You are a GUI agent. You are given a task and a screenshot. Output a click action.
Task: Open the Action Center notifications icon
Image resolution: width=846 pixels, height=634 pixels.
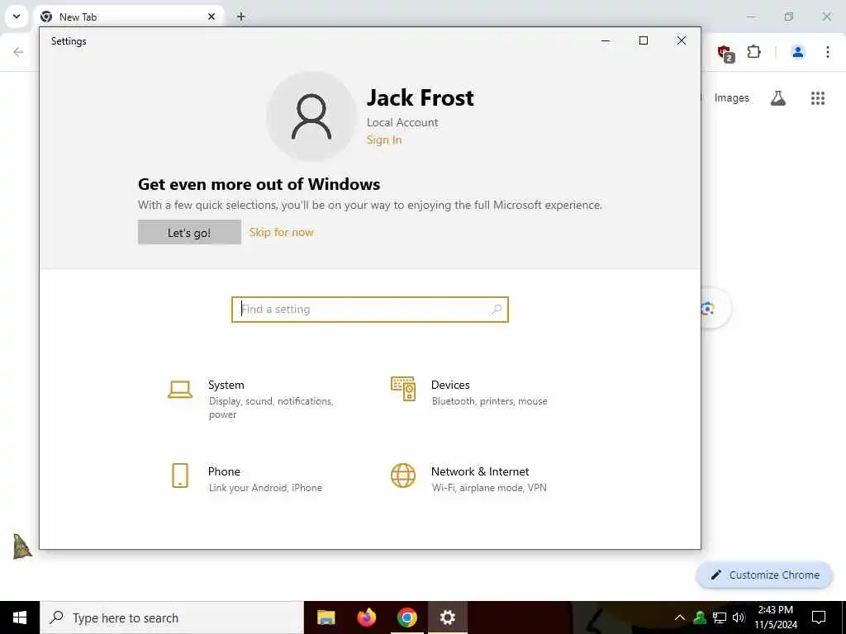[819, 617]
